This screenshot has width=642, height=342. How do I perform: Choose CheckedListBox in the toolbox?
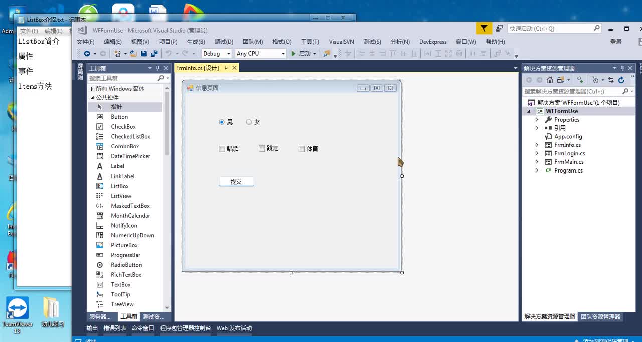(130, 136)
